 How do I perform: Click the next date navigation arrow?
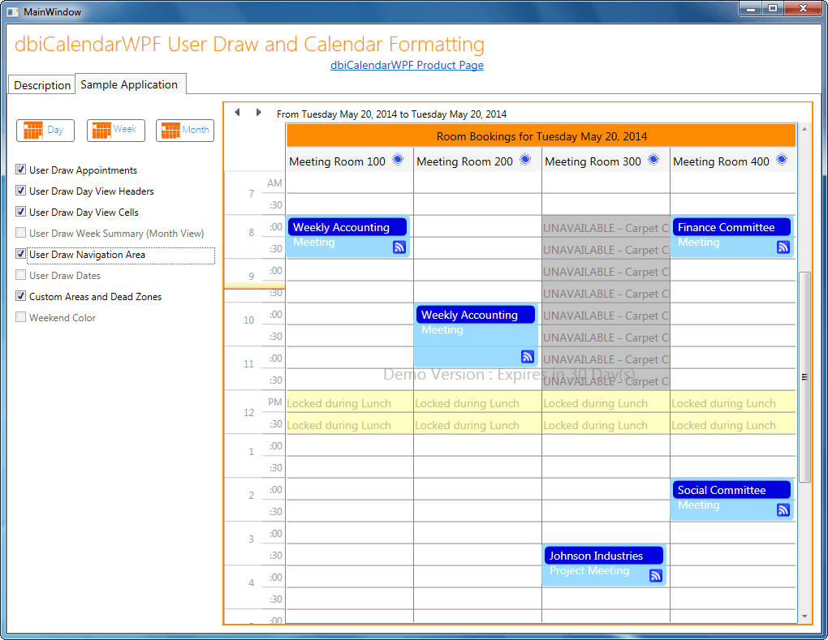pos(258,113)
